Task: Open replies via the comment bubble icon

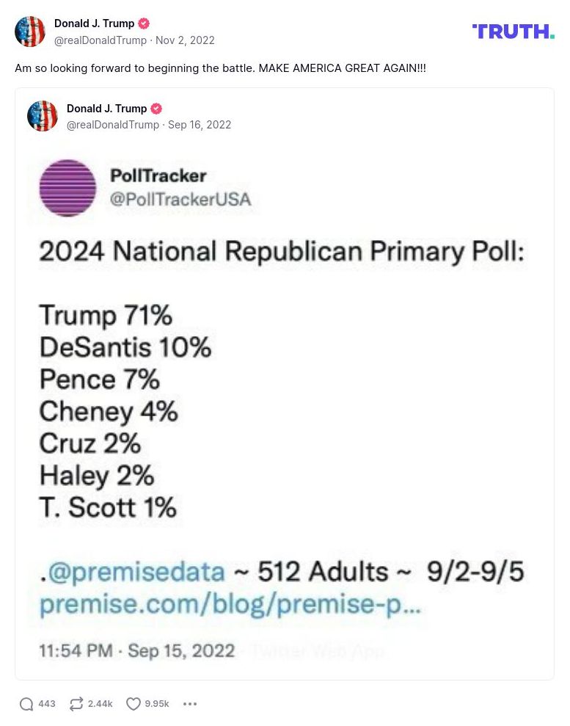Action: [x=24, y=703]
